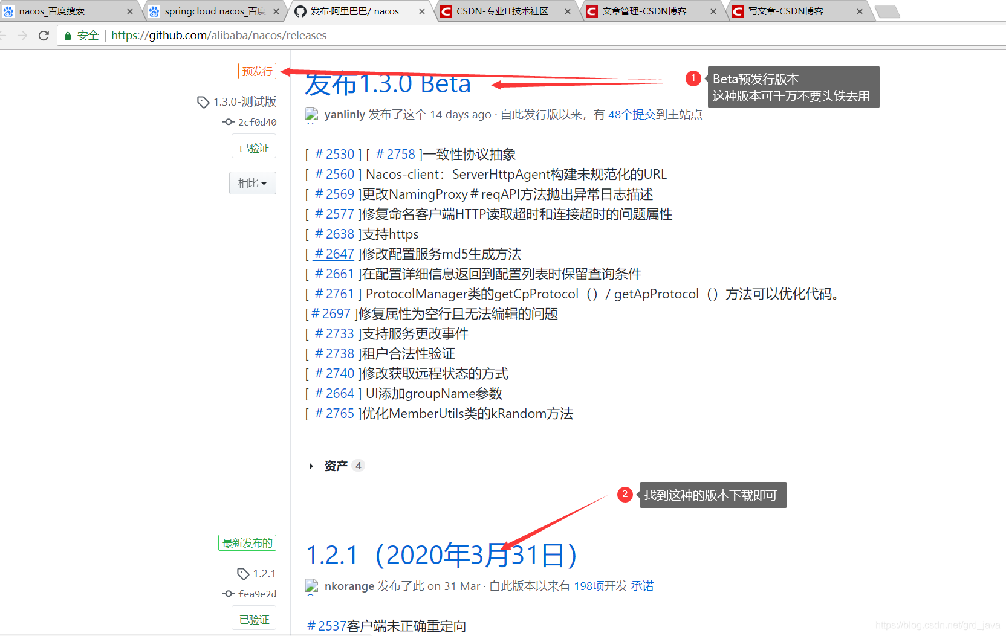This screenshot has height=636, width=1006.
Task: Click the 预发行 pre-release badge
Action: click(x=257, y=71)
